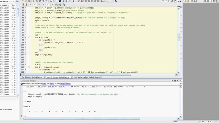
Task: Go forward with the right arrow icon
Action: point(66,1)
